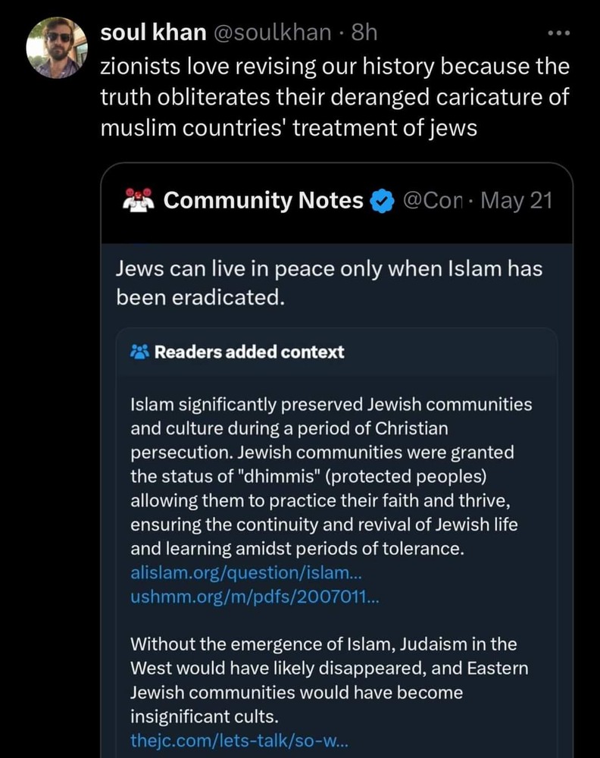Open soul khan's profile picture
Screen dimensions: 600x758
[x=52, y=48]
